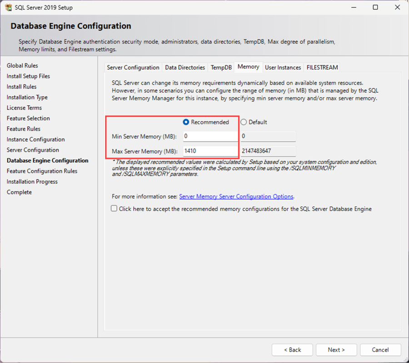Viewport: 409px width, 363px height.
Task: Minimize the SQL Server Setup window
Action: tap(354, 7)
